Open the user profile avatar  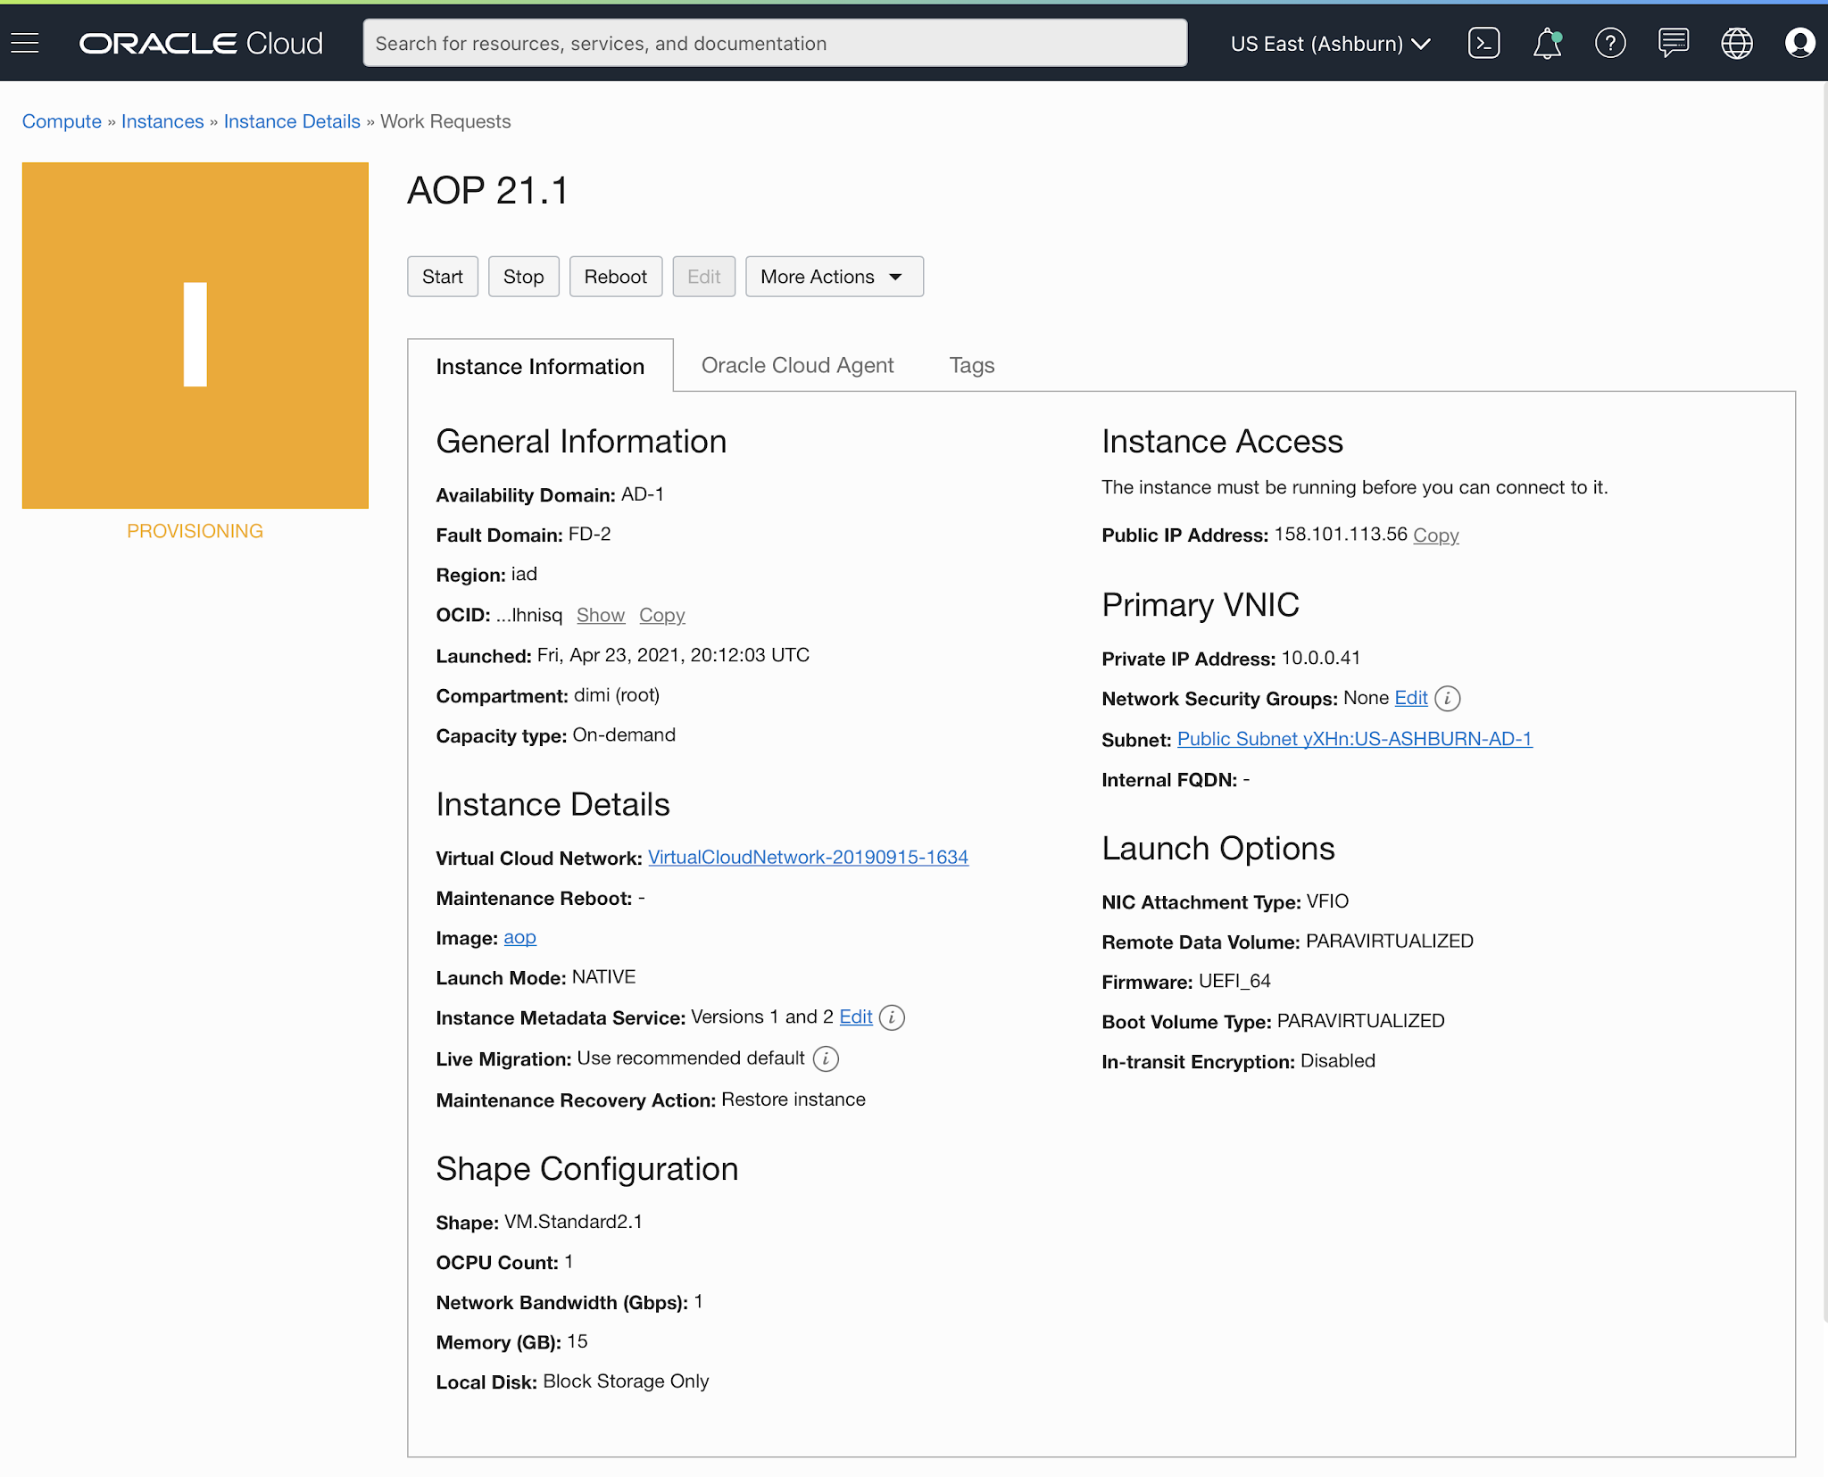point(1799,43)
